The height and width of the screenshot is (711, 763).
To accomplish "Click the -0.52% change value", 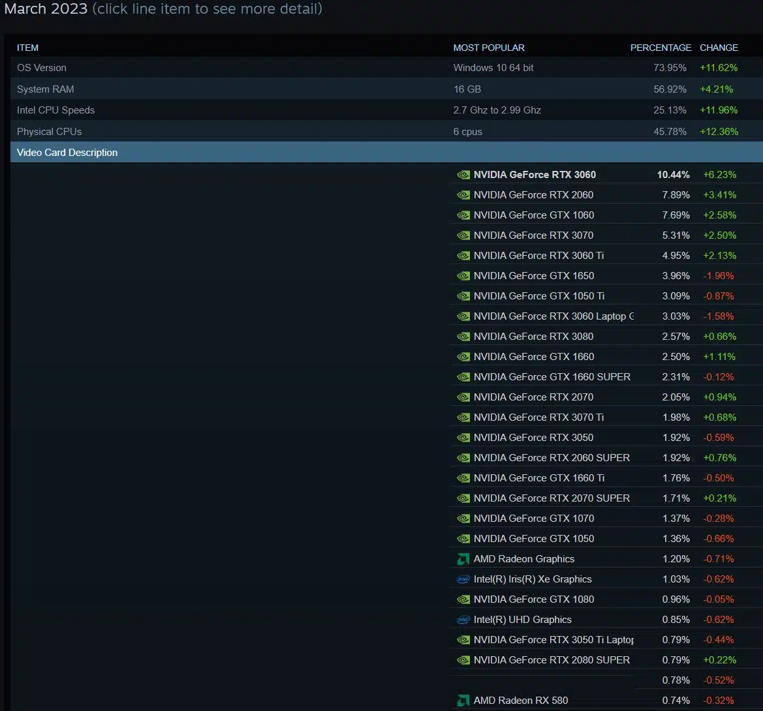I will (718, 680).
